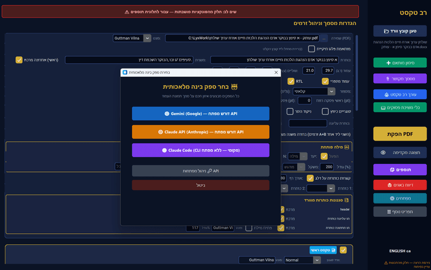Viewport: 431px width, 270px height.
Task: Cancel the AI provider dialog (ביטול)
Action: tap(200, 185)
